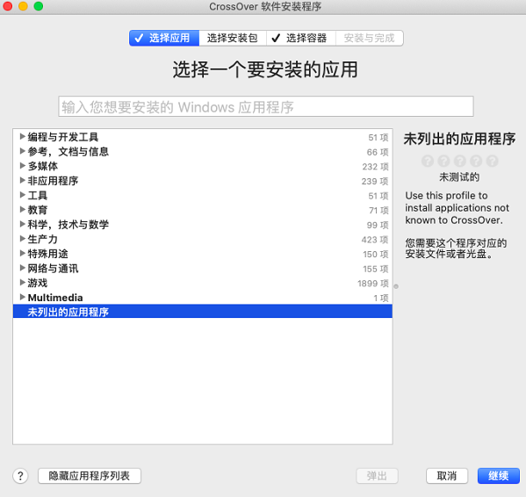Expand the 编程与开发工具 category

pos(23,136)
